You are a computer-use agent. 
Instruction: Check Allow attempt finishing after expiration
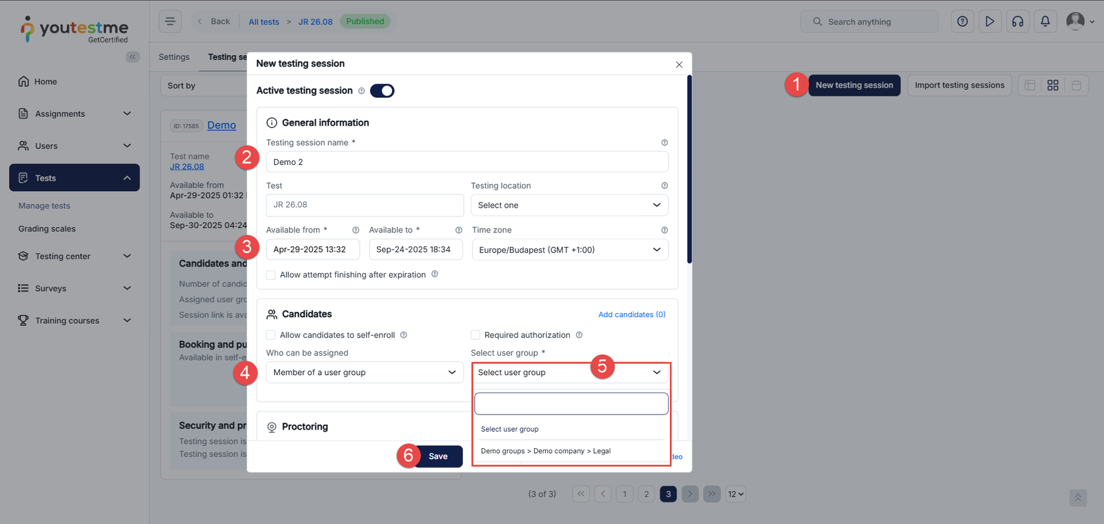(271, 275)
